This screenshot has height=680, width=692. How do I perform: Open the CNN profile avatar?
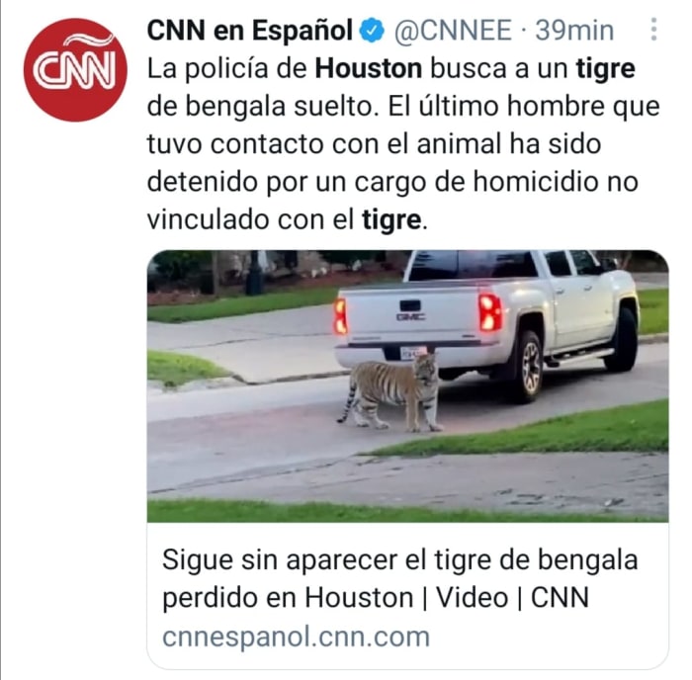pos(75,70)
